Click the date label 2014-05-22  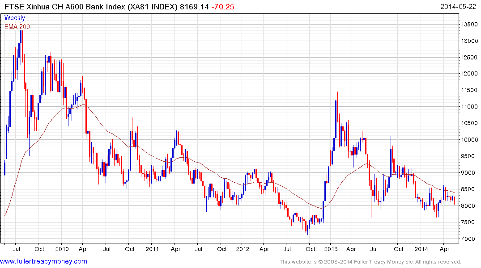pos(458,7)
